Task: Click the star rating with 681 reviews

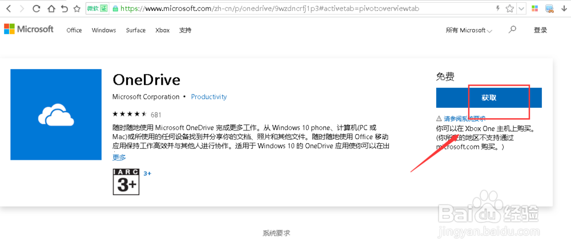Action: coord(137,114)
